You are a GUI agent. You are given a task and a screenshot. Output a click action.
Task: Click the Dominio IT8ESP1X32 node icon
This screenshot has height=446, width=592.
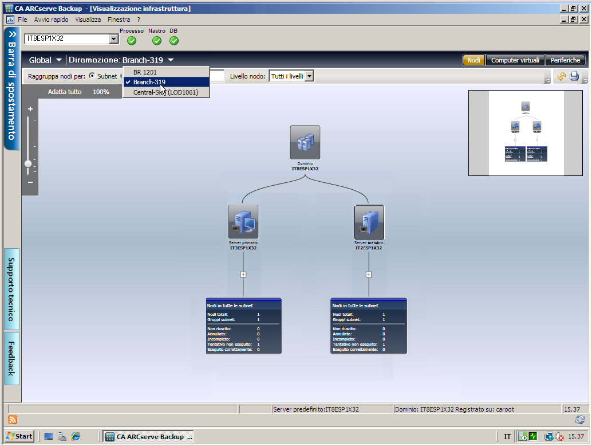pyautogui.click(x=305, y=142)
